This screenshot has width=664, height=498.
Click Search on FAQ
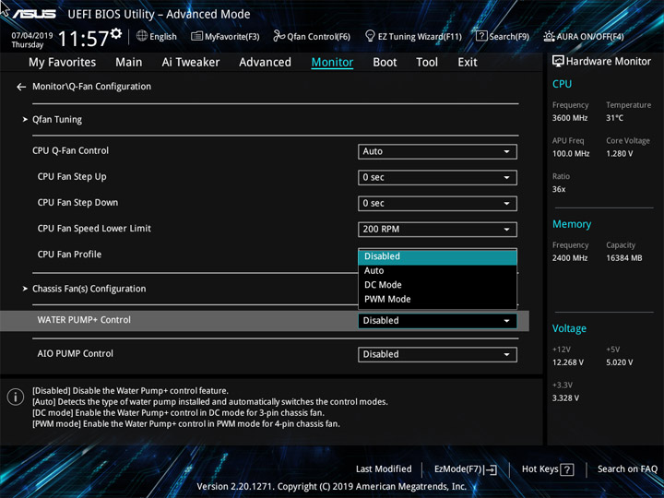pyautogui.click(x=627, y=469)
